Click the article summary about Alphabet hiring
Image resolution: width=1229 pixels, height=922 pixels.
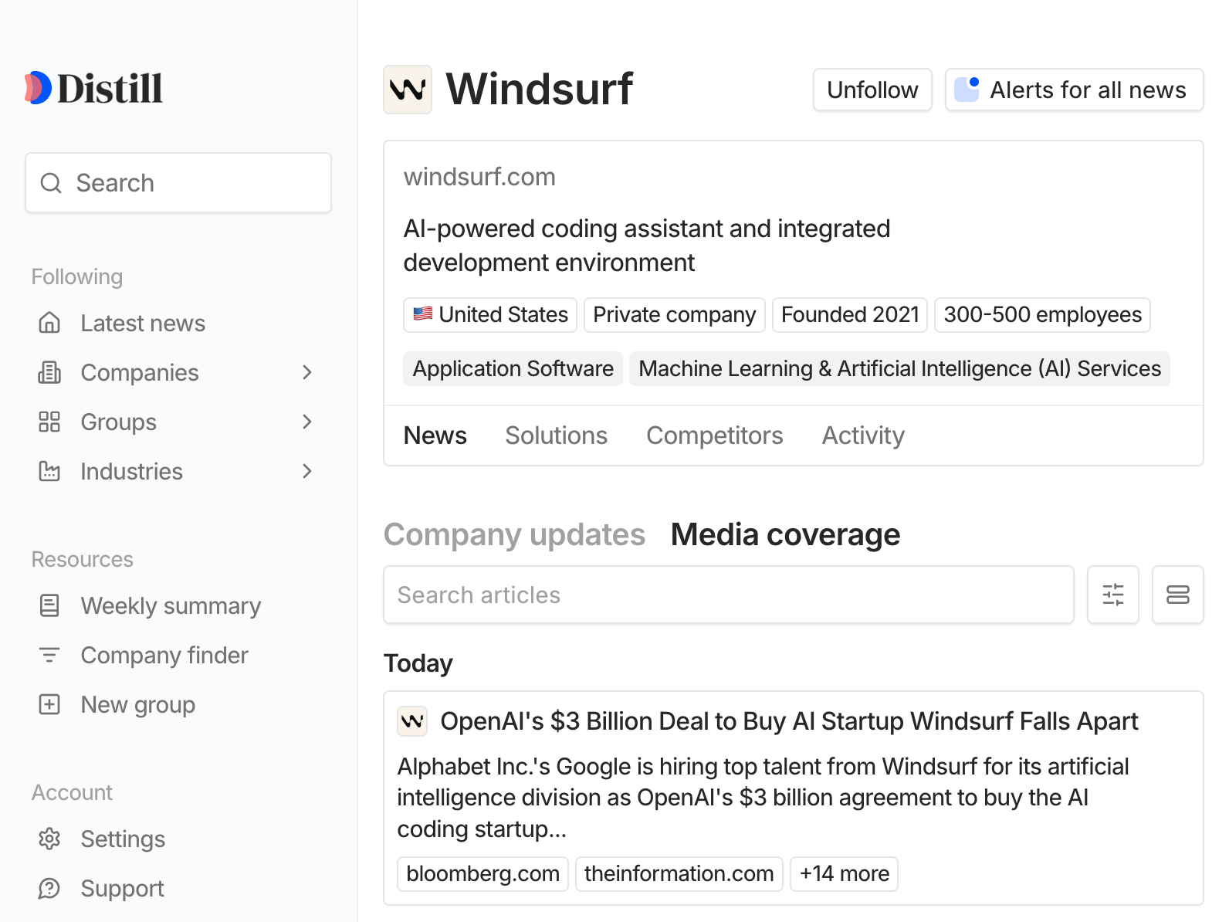[x=763, y=798]
